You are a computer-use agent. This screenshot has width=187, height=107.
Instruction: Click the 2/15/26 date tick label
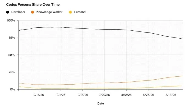click(39, 95)
